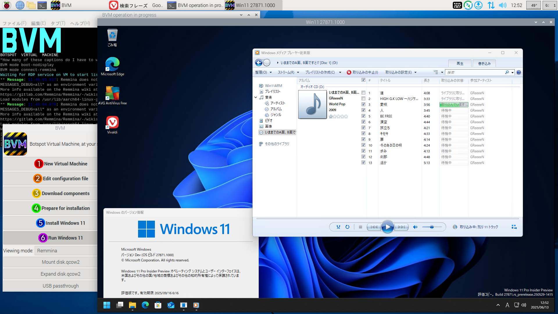The width and height of the screenshot is (558, 314).
Task: Open 編集(E) menu in BVM terminal
Action: 38,23
